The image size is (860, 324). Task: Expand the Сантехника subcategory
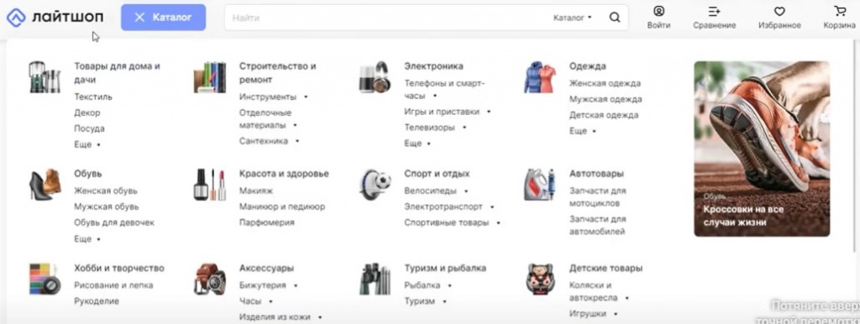297,141
